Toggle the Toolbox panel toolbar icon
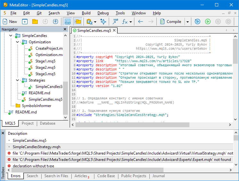 68,22
